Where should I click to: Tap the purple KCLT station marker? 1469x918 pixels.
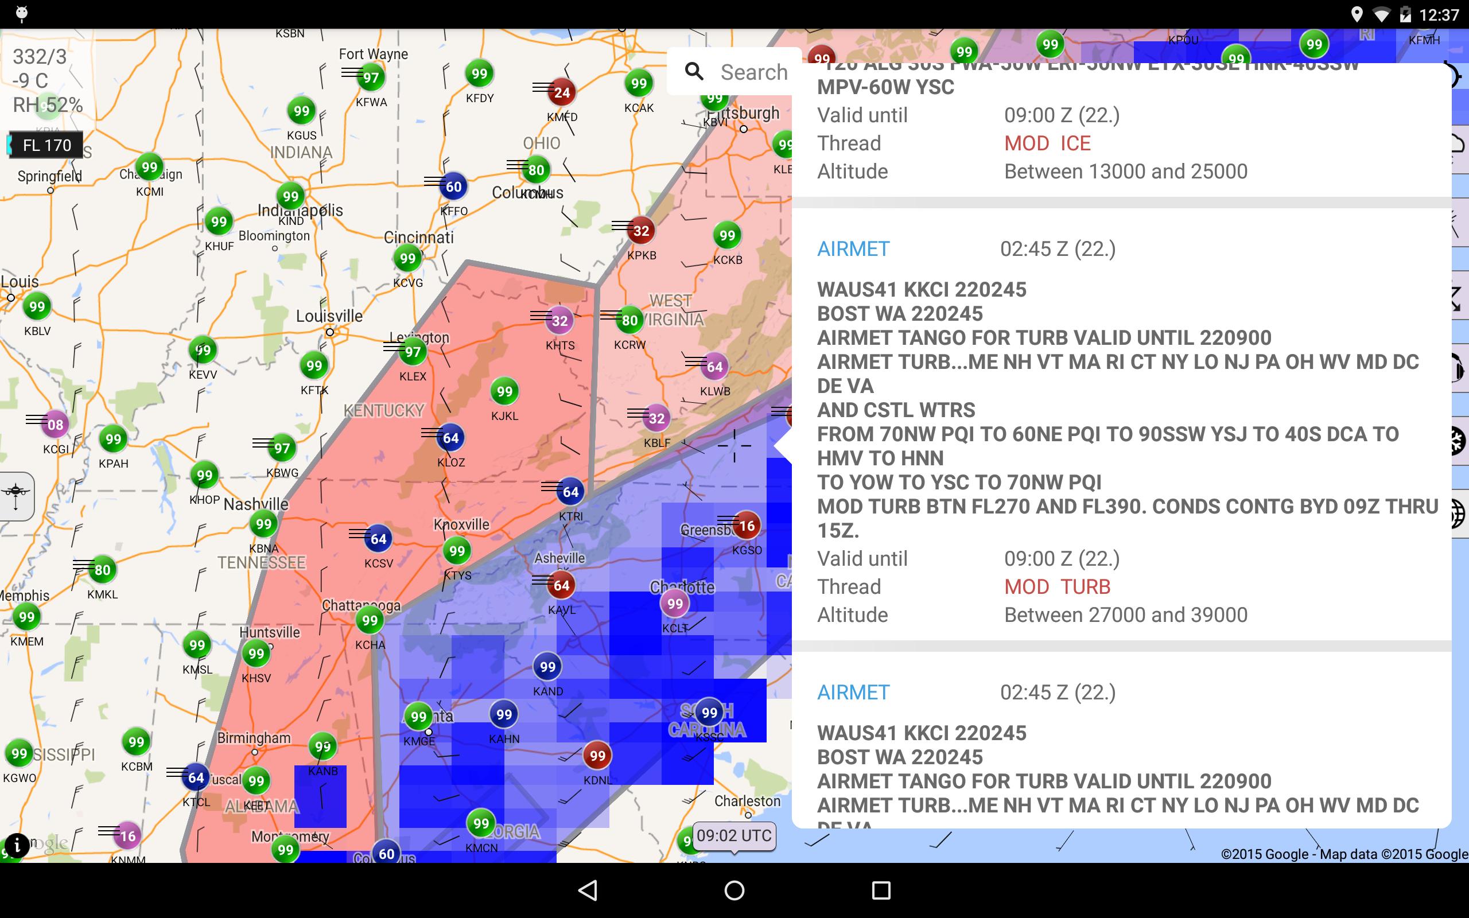[x=675, y=604]
